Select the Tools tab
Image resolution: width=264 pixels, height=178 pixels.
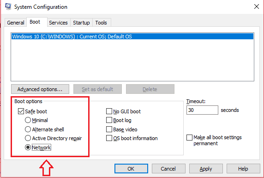pos(101,23)
